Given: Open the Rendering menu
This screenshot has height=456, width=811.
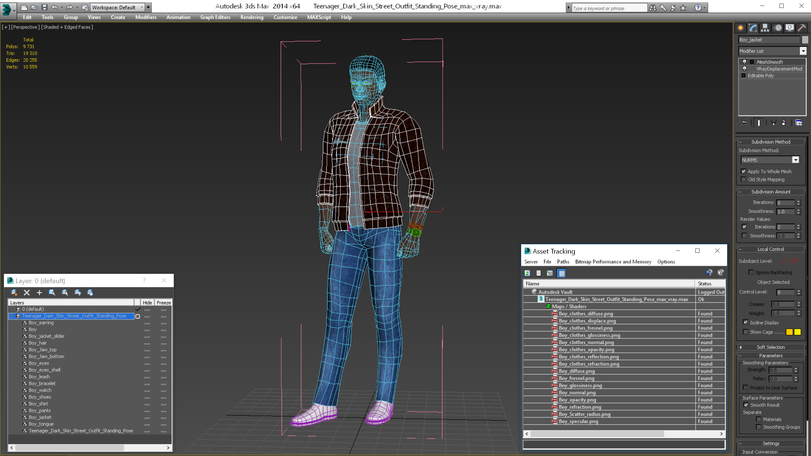Looking at the screenshot, I should (x=252, y=17).
